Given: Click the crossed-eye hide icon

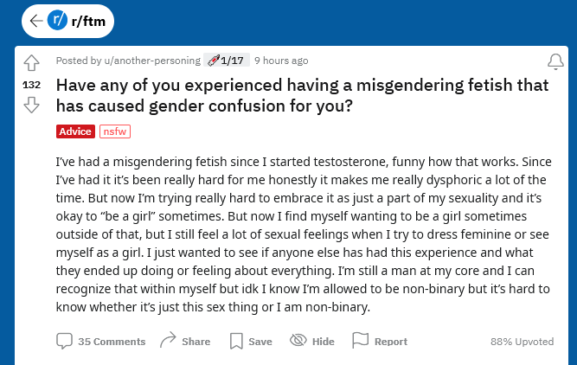Looking at the screenshot, I should (x=298, y=340).
